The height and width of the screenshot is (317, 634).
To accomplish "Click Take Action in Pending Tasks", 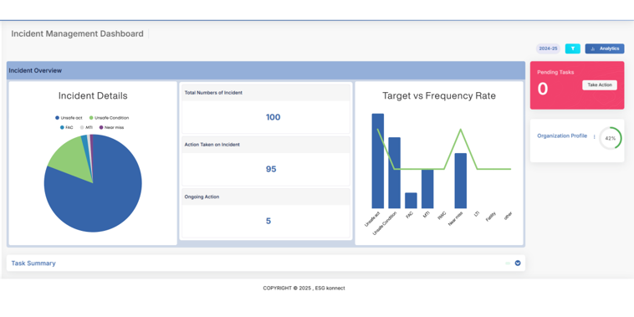I will [x=599, y=85].
